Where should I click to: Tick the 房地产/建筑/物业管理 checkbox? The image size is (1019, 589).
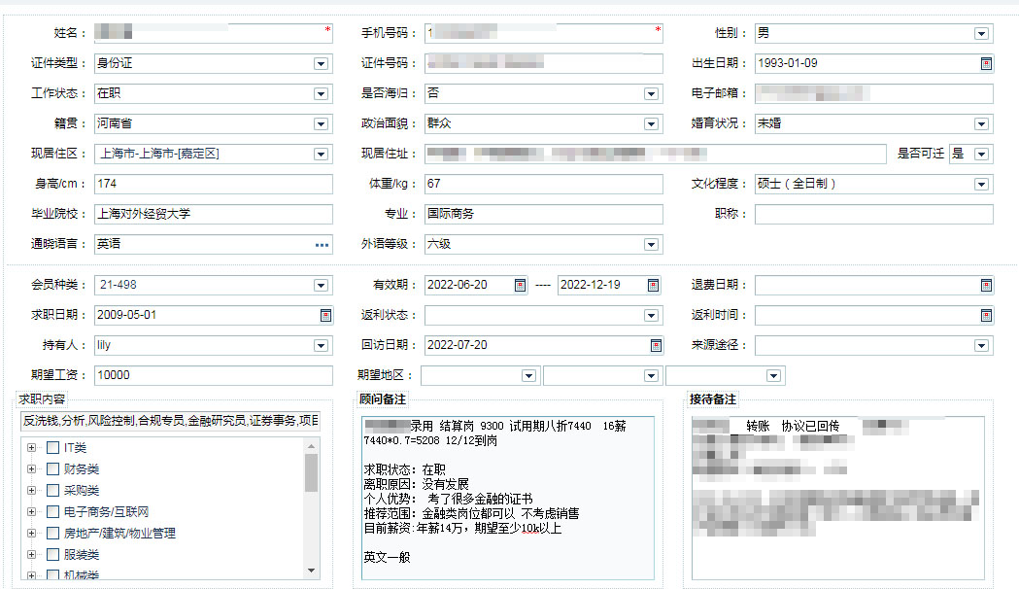coord(53,534)
